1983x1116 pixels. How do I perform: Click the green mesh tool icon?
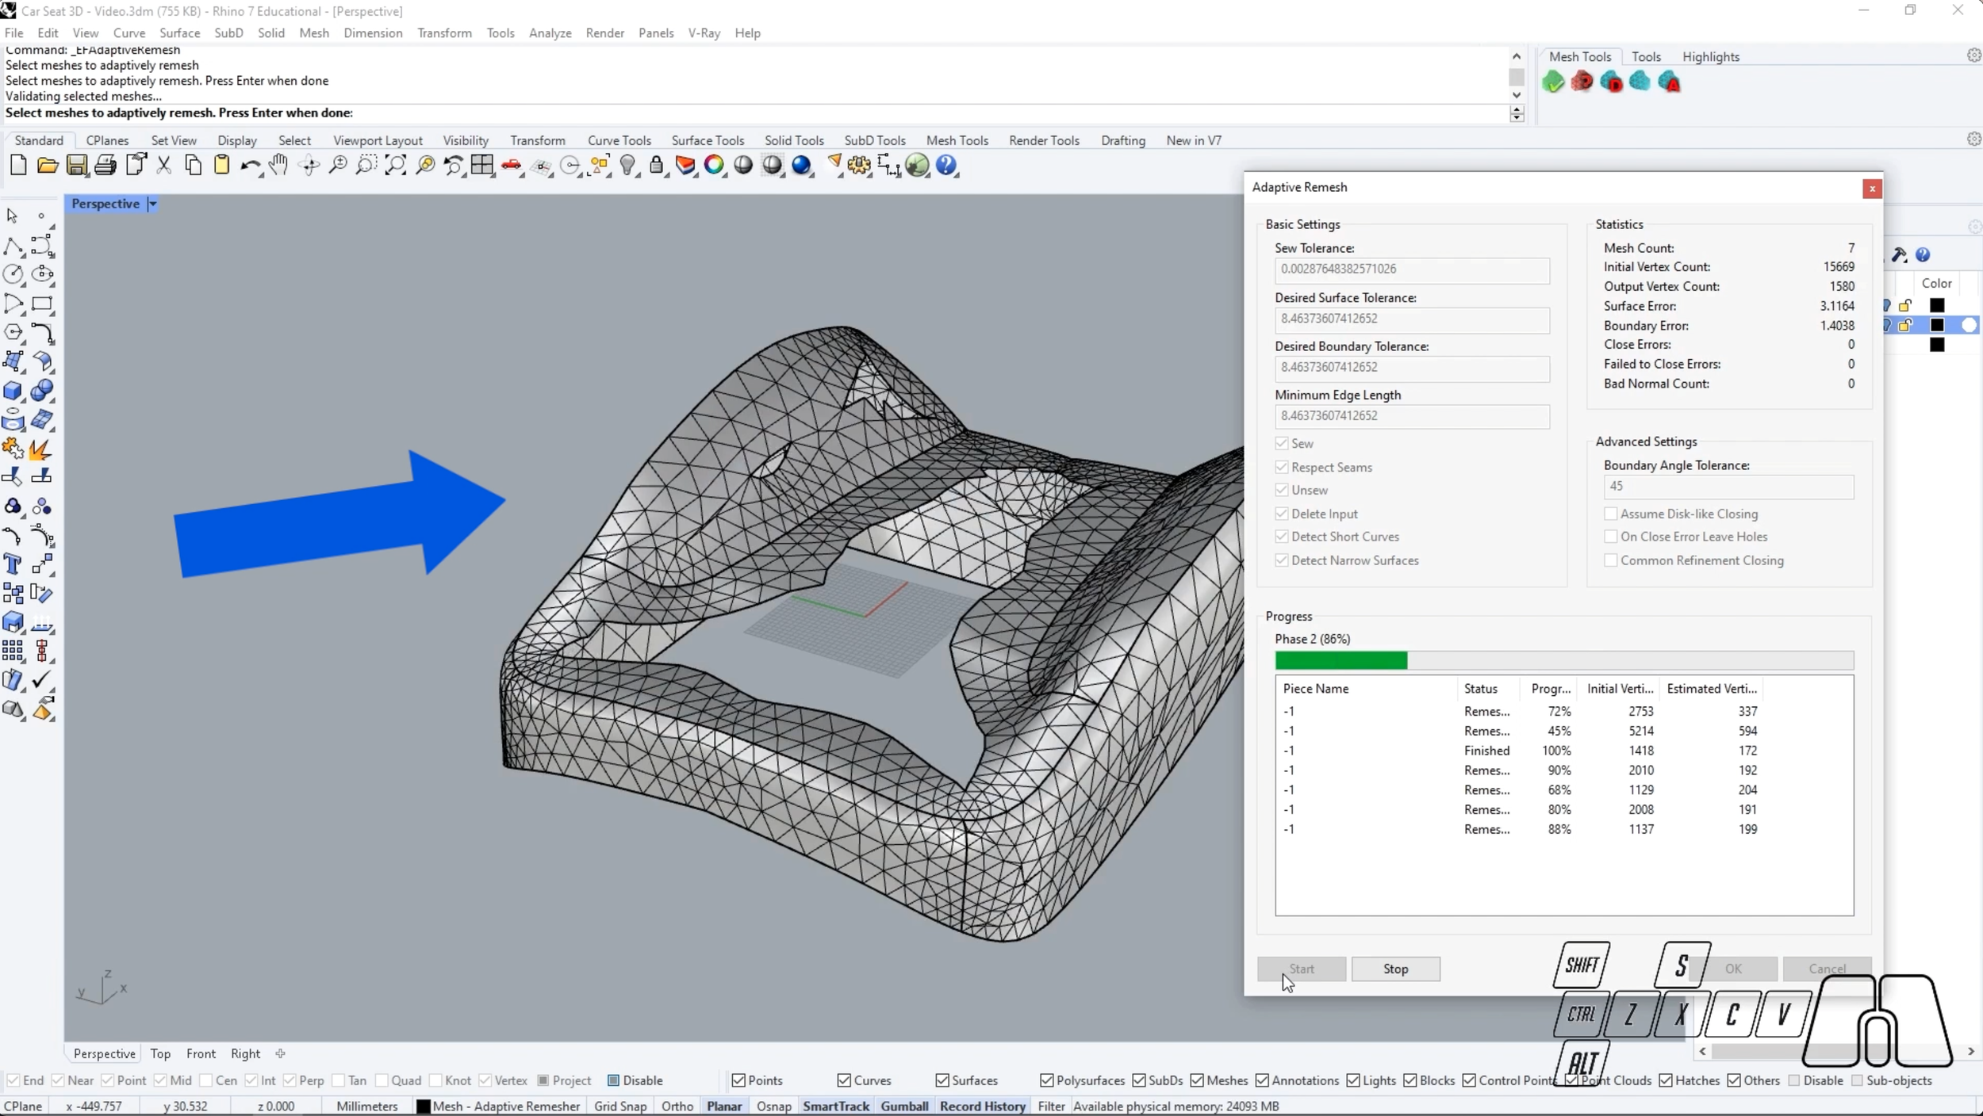1553,82
